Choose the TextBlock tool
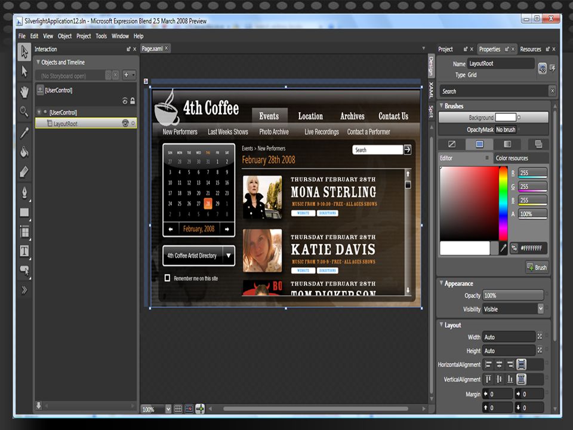Screen dimensions: 573x430 click(x=24, y=251)
